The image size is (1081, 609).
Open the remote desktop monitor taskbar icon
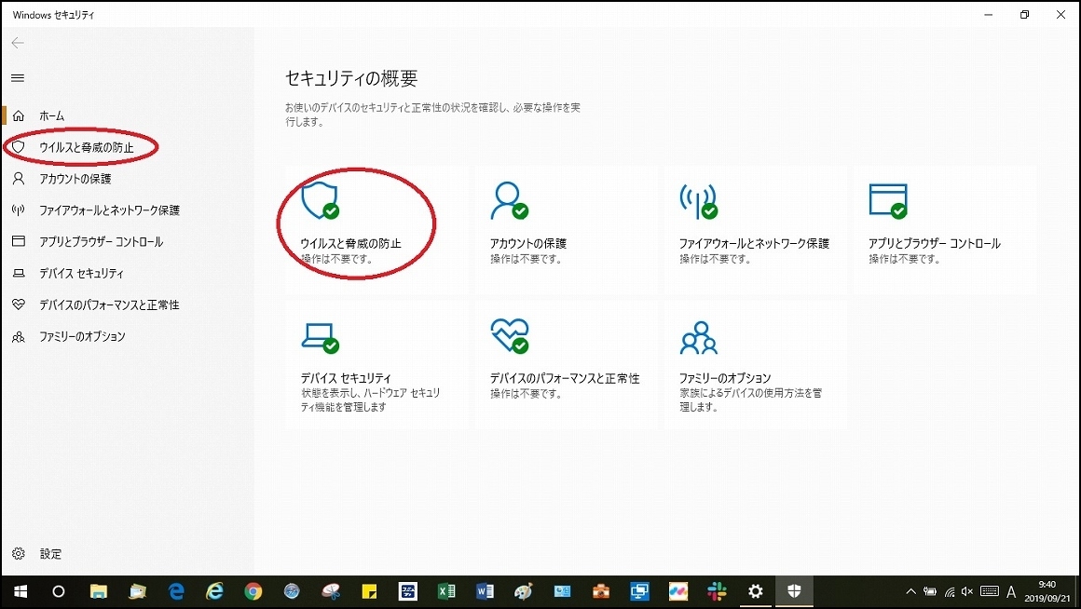[640, 592]
